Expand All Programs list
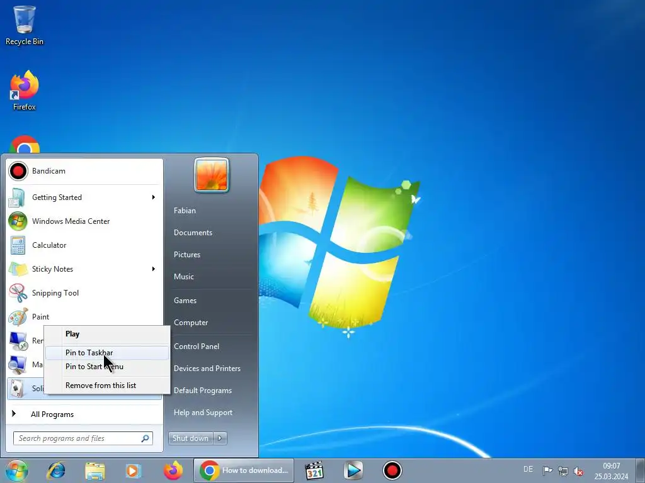Viewport: 645px width, 483px height. 84,414
